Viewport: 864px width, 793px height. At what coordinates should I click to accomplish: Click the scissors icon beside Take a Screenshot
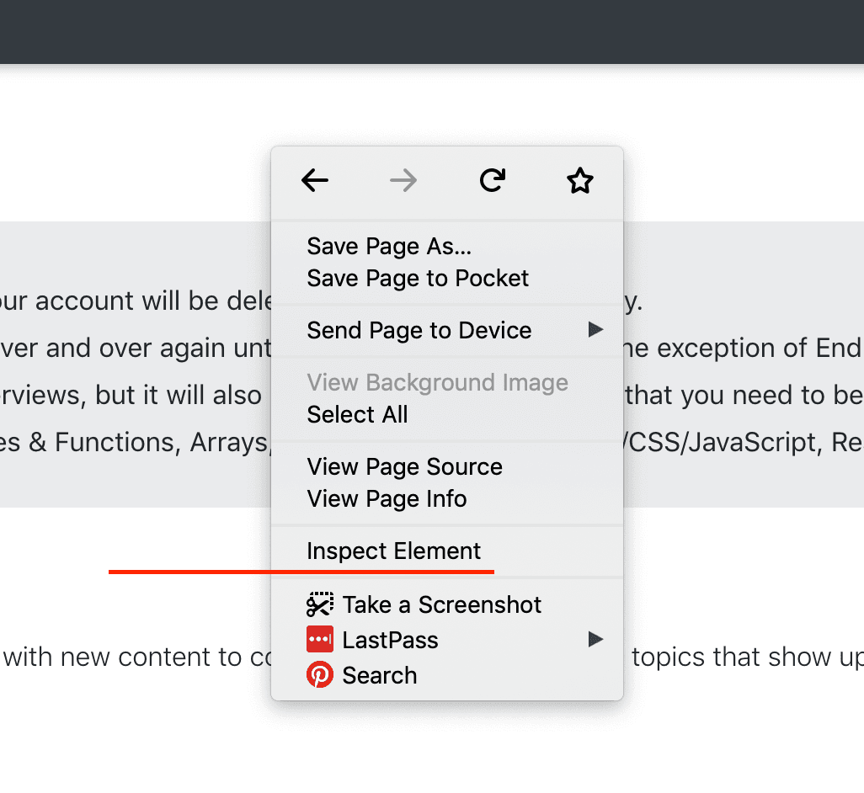tap(320, 604)
